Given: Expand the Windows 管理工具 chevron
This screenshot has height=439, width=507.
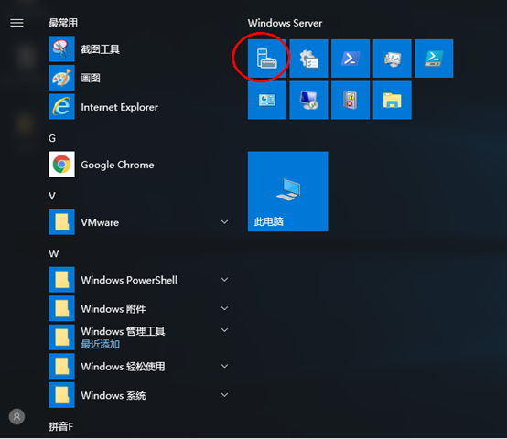Looking at the screenshot, I should pos(225,330).
